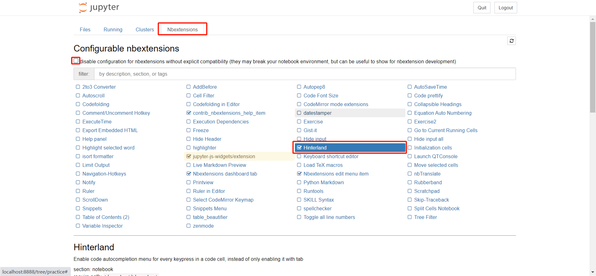This screenshot has width=596, height=276.
Task: Toggle the disable configuration compatibility checkbox
Action: pyautogui.click(x=76, y=61)
